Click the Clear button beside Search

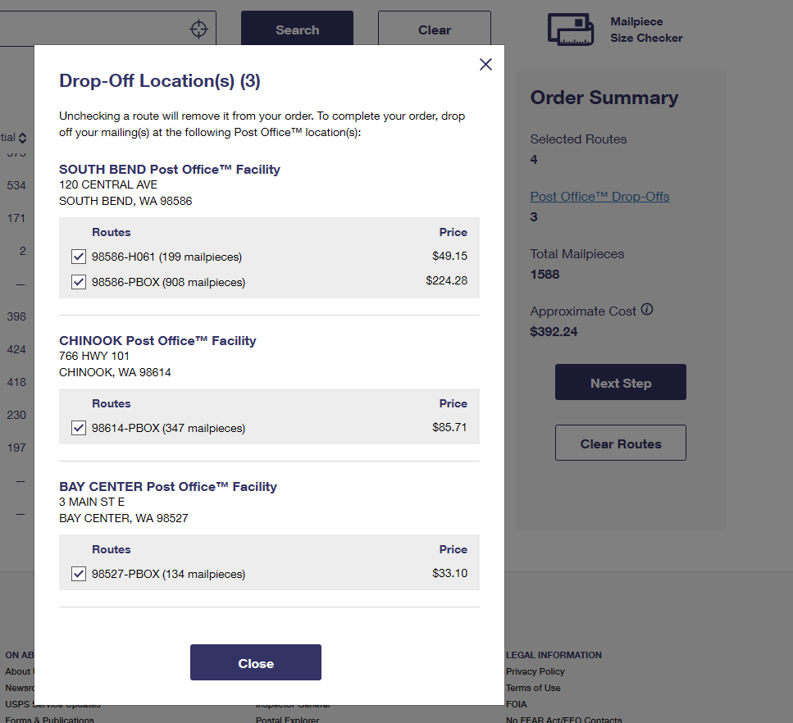tap(435, 30)
